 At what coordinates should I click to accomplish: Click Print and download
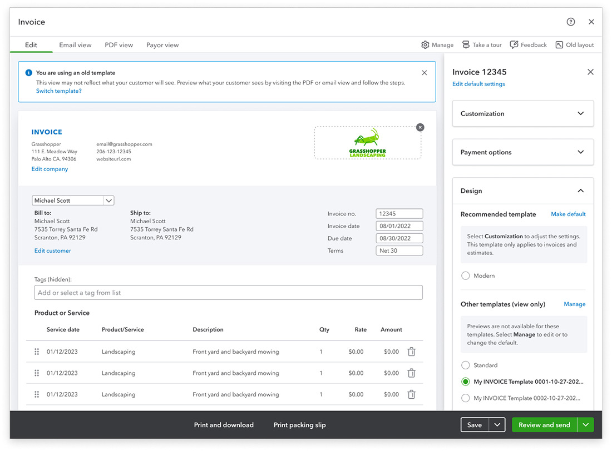(x=224, y=425)
